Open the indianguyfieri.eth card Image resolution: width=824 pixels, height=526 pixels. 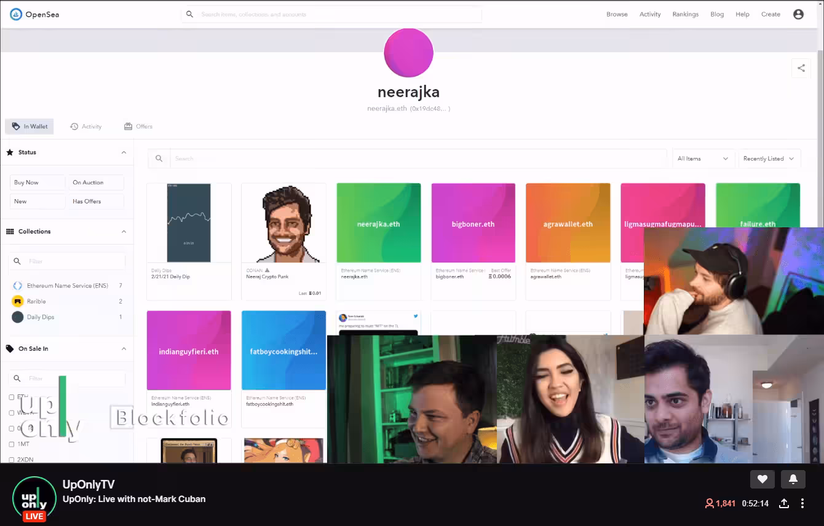[189, 369]
